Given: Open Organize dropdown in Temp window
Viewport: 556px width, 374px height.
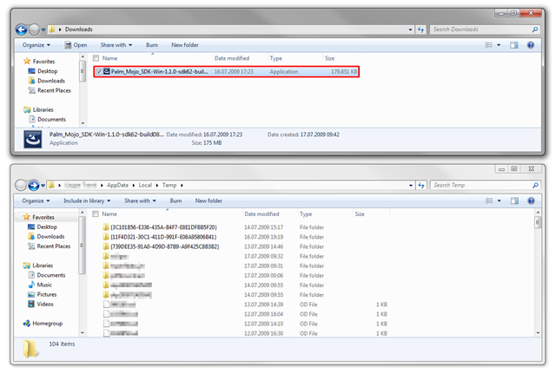Looking at the screenshot, I should pos(36,200).
